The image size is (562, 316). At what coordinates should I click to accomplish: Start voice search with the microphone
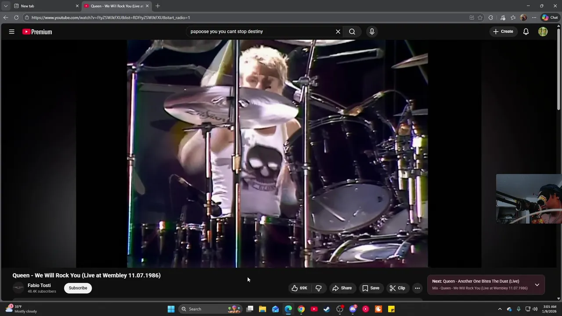pos(372,32)
